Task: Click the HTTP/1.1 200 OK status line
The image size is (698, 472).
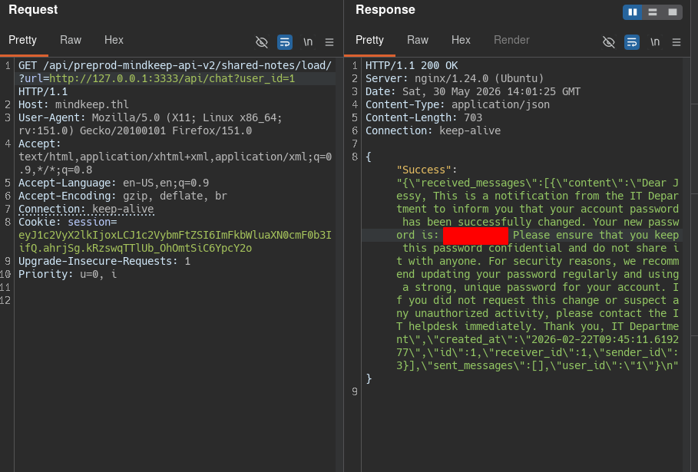Action: tap(412, 65)
